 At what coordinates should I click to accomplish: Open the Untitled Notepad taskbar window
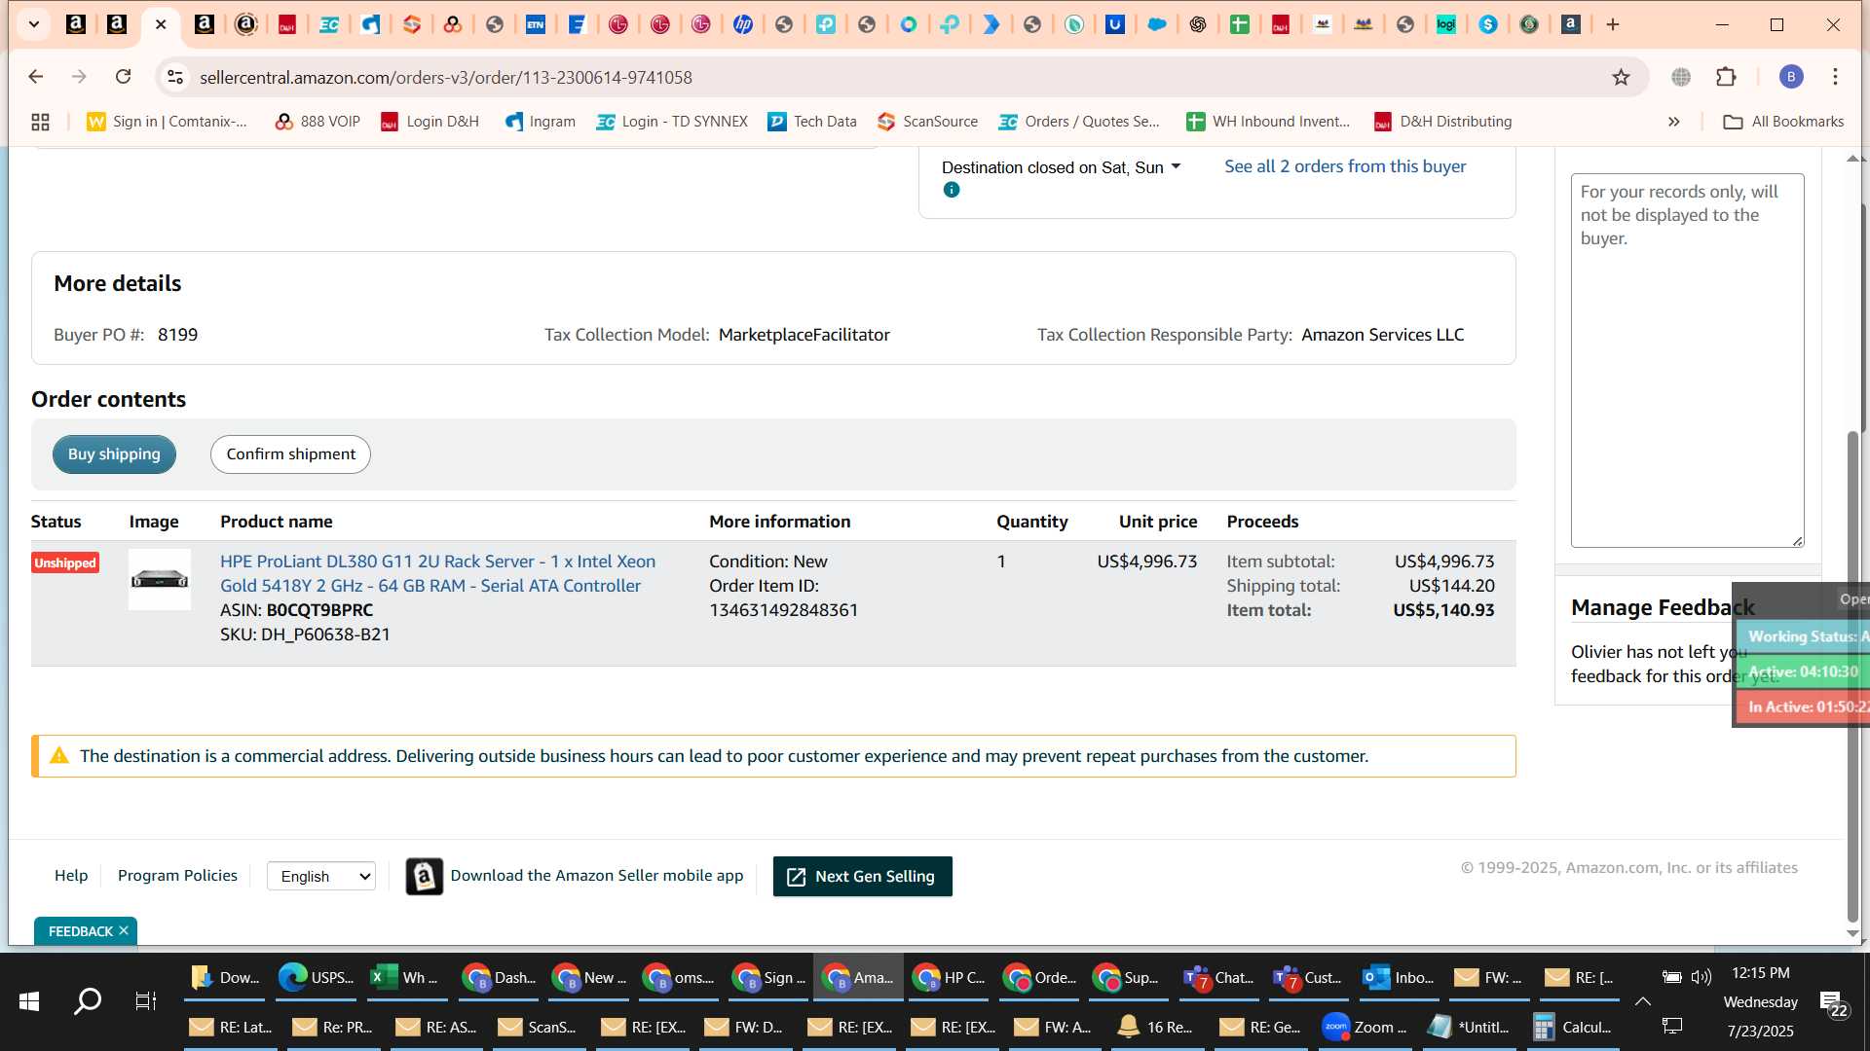point(1469,1027)
